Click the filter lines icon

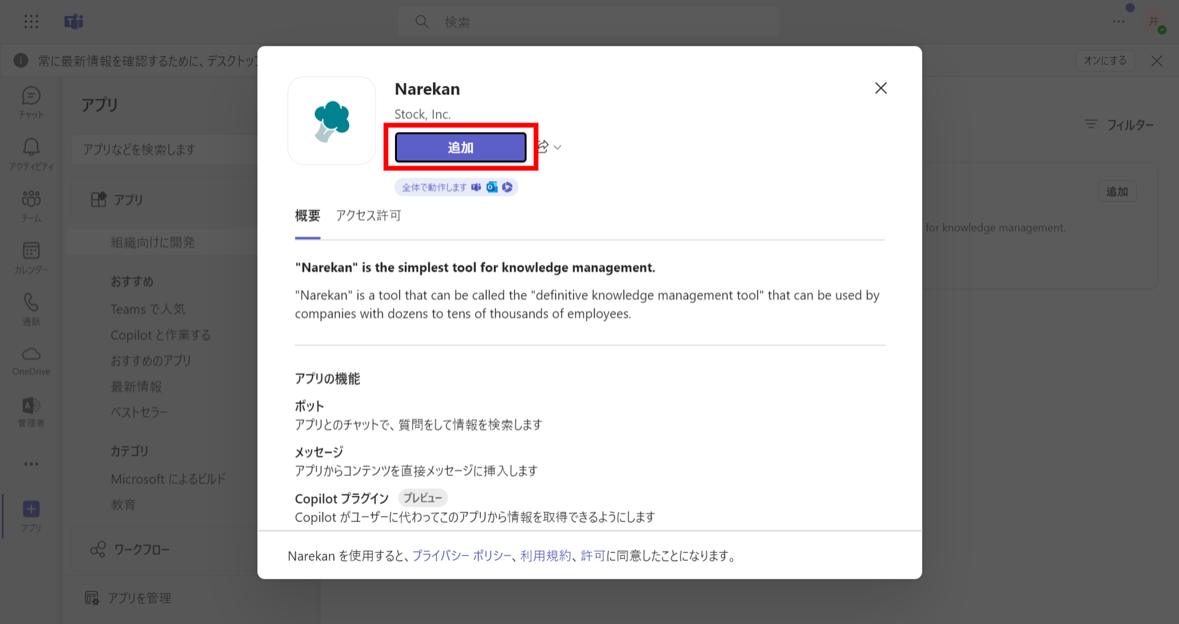tap(1091, 124)
